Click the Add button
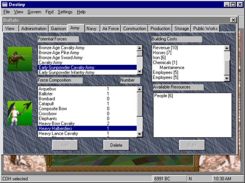 pos(65,145)
